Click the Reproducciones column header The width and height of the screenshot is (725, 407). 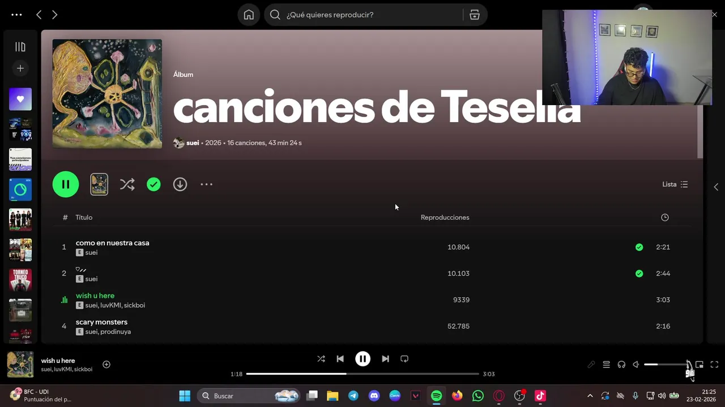445,218
